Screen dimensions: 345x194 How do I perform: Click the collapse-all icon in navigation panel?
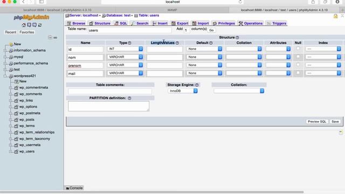[50, 37]
